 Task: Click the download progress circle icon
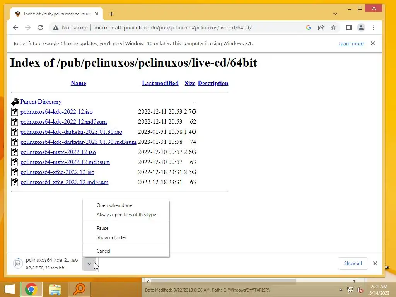click(18, 264)
